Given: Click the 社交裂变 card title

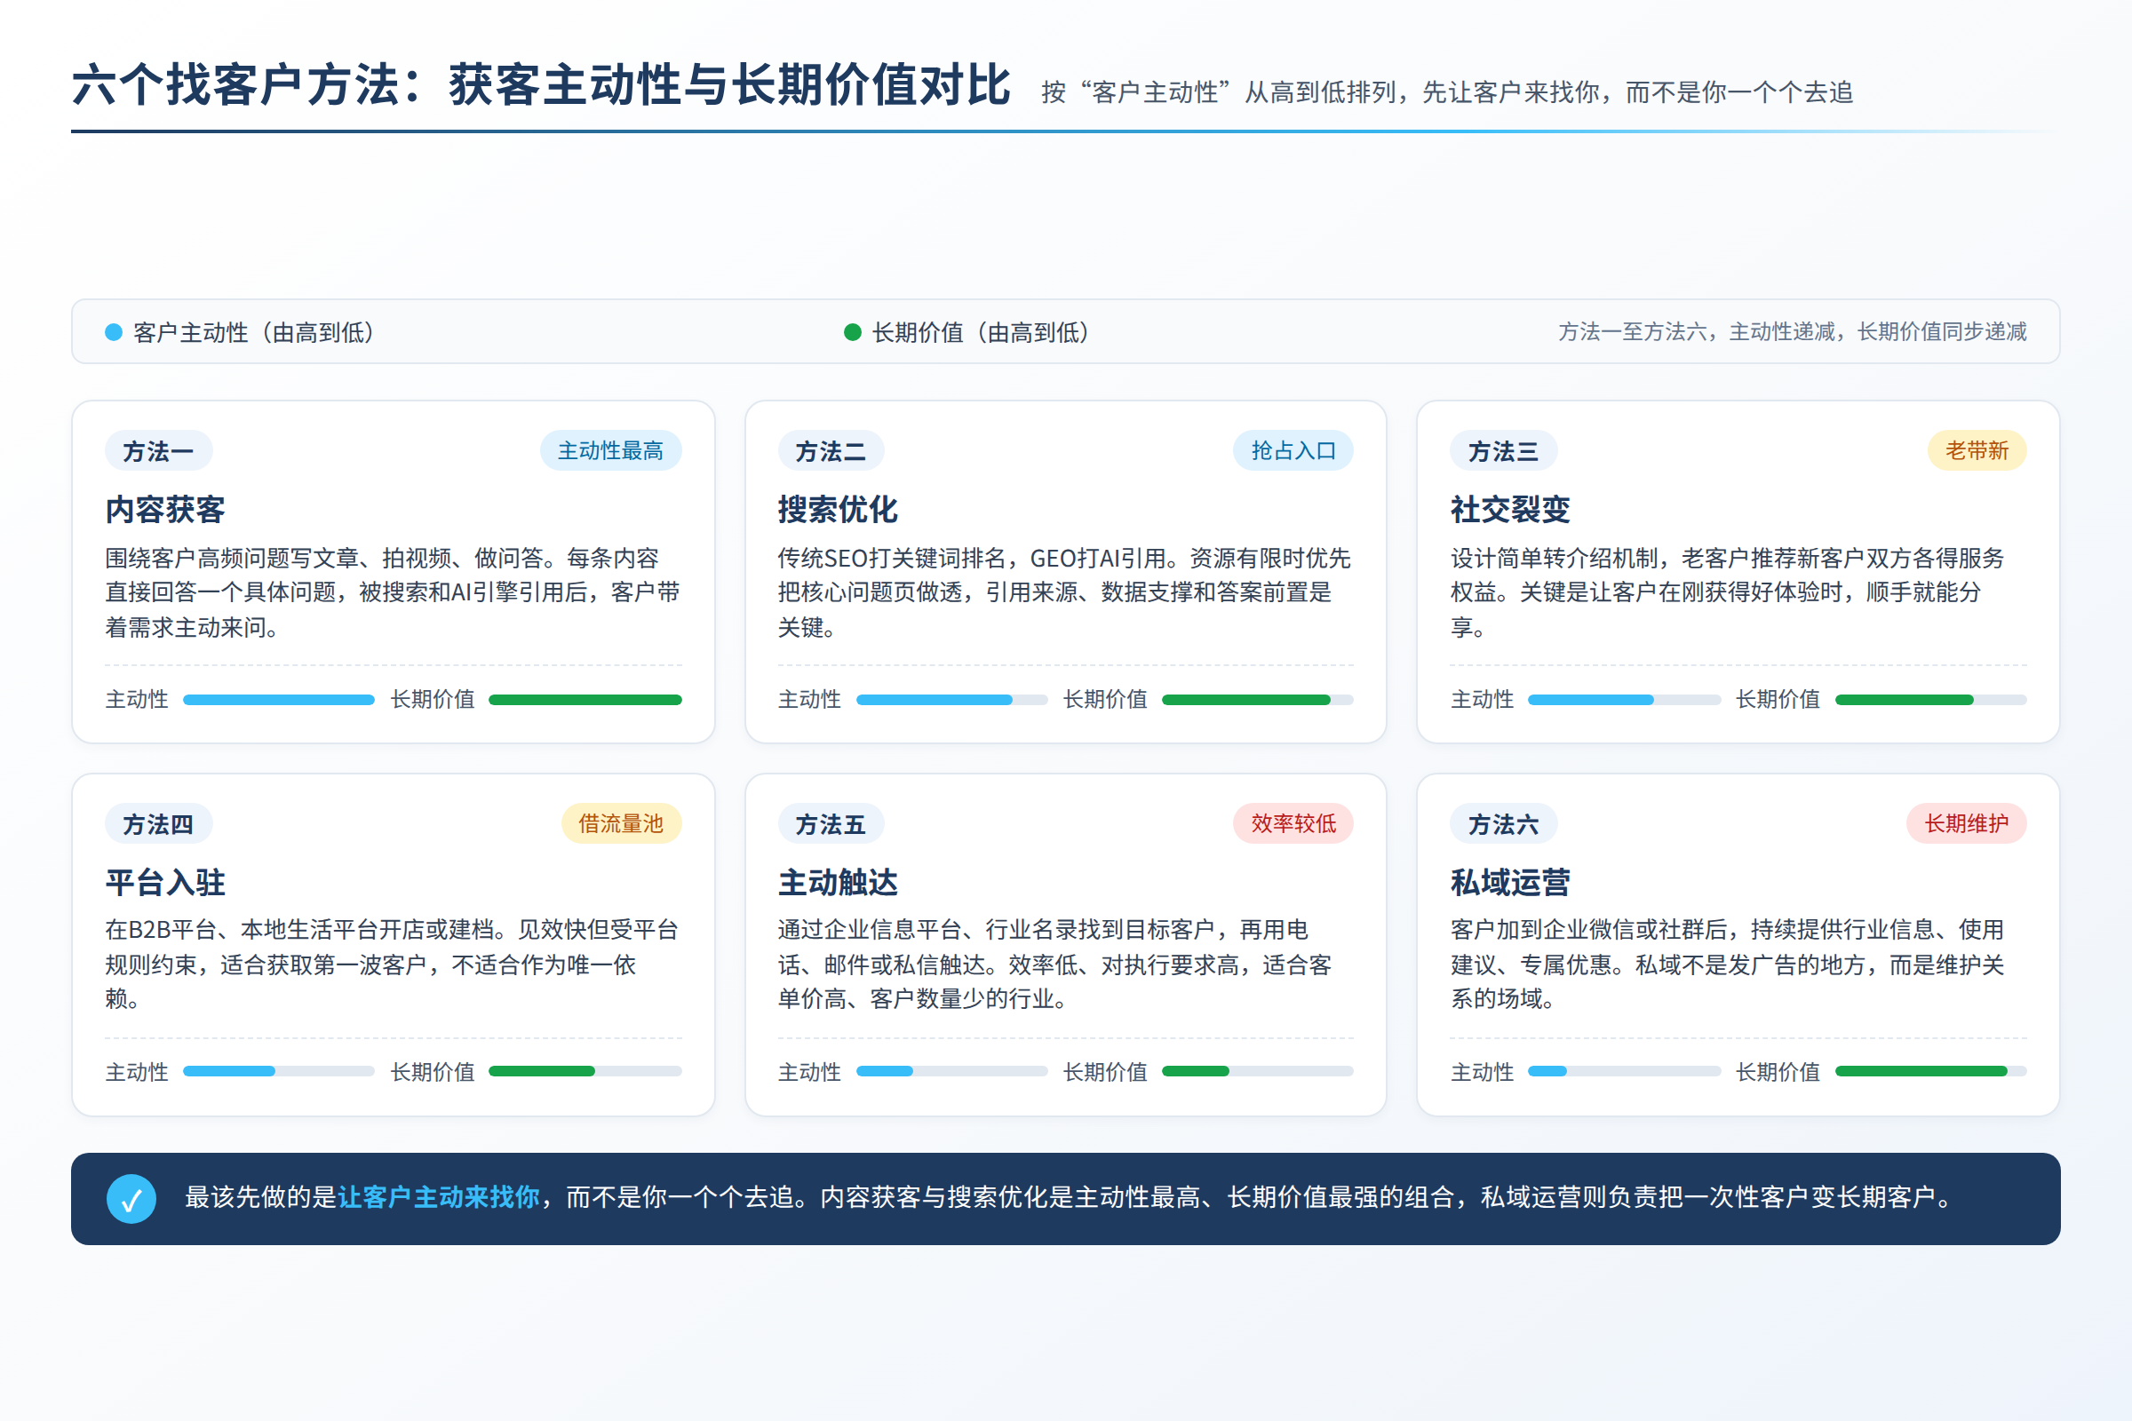Looking at the screenshot, I should [1510, 509].
